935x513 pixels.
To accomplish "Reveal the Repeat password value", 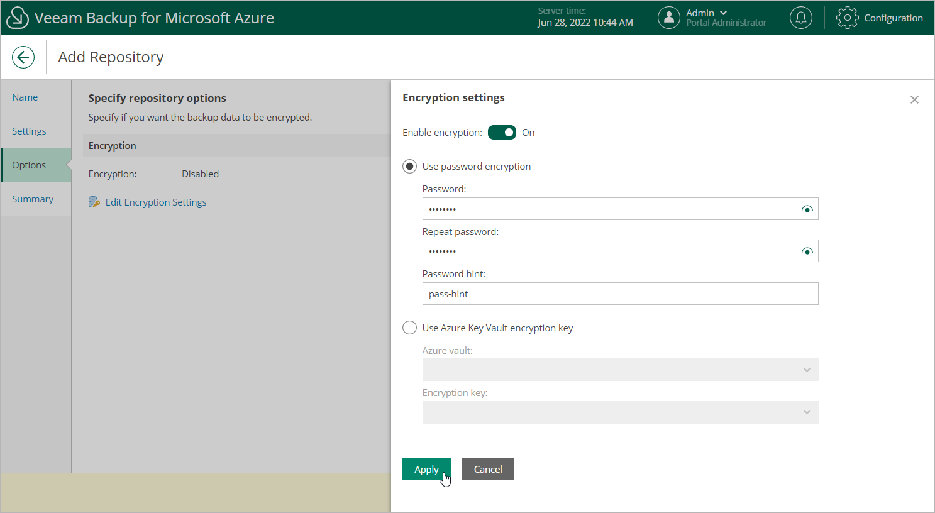I will pos(807,251).
